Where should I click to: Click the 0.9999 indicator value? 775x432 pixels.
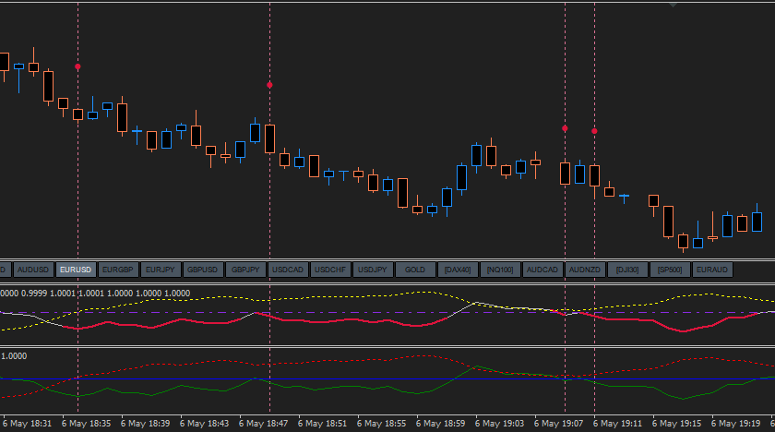[34, 294]
